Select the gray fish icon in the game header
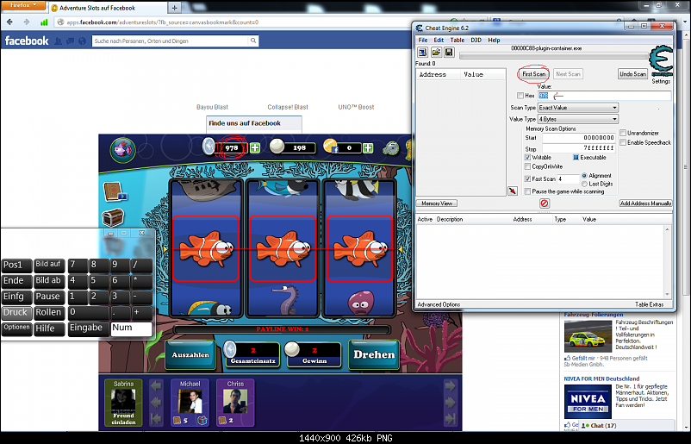The image size is (691, 444). click(x=391, y=148)
